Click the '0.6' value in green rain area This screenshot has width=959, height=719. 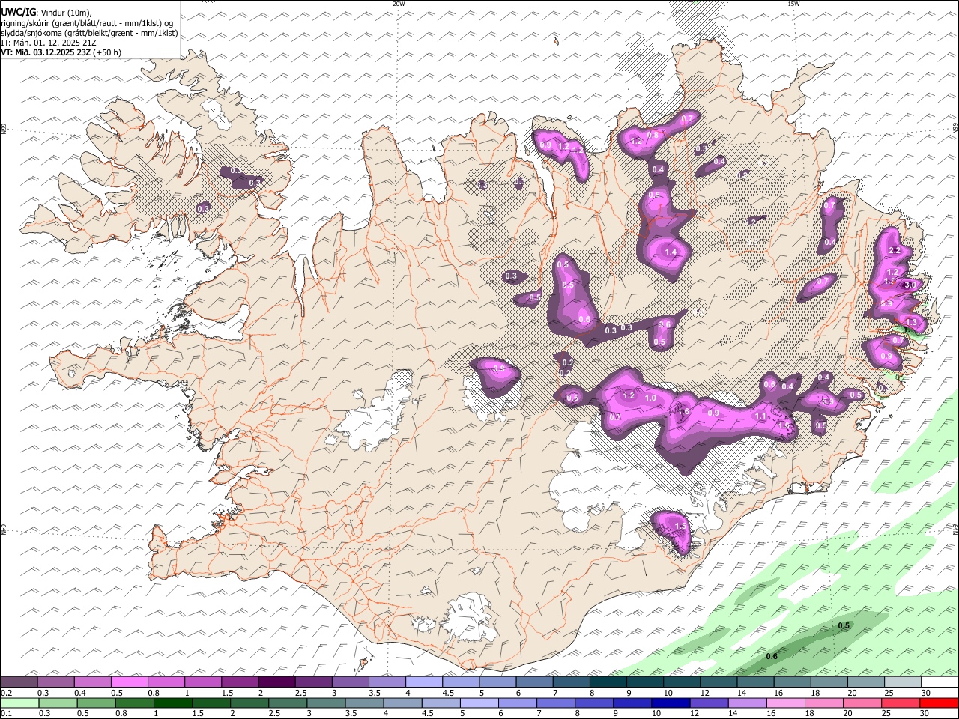click(772, 657)
